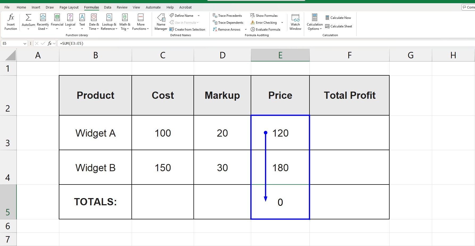Toggle Show Formulas display
This screenshot has height=246, width=475.
pyautogui.click(x=264, y=15)
